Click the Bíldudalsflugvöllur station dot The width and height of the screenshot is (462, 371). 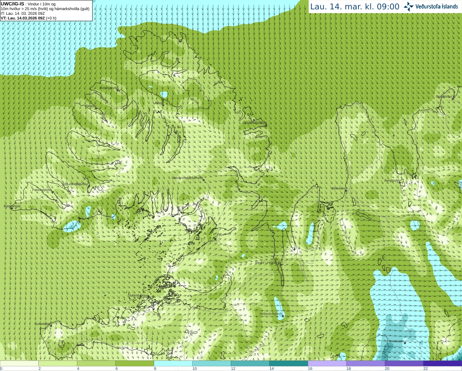point(90,186)
